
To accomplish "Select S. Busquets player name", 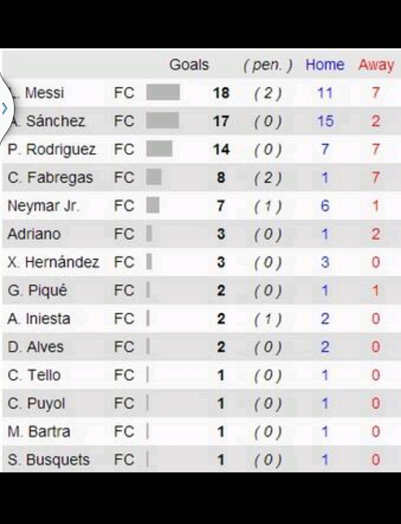I will click(x=48, y=461).
